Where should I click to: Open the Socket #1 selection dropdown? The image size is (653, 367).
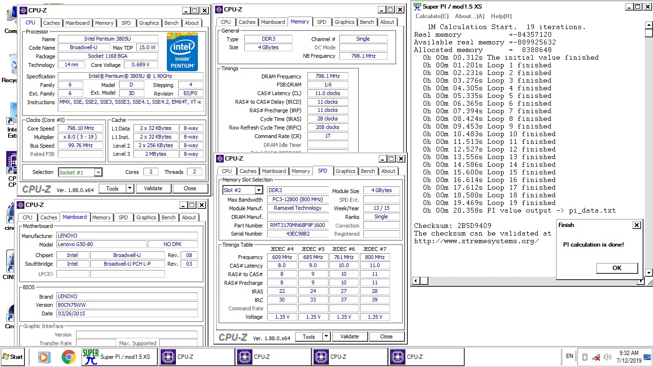(x=98, y=173)
